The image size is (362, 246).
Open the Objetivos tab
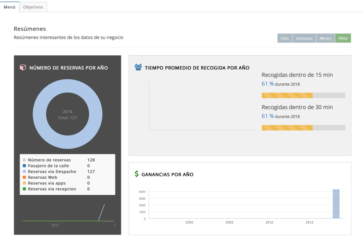click(33, 7)
